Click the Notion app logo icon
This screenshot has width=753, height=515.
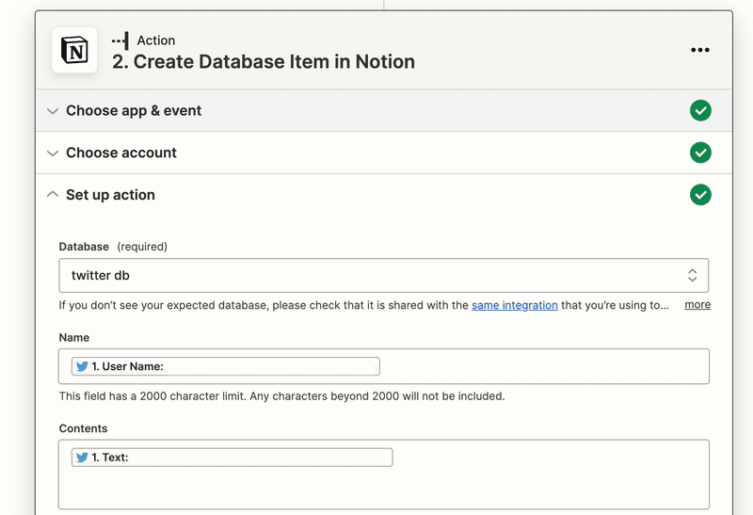pyautogui.click(x=74, y=51)
